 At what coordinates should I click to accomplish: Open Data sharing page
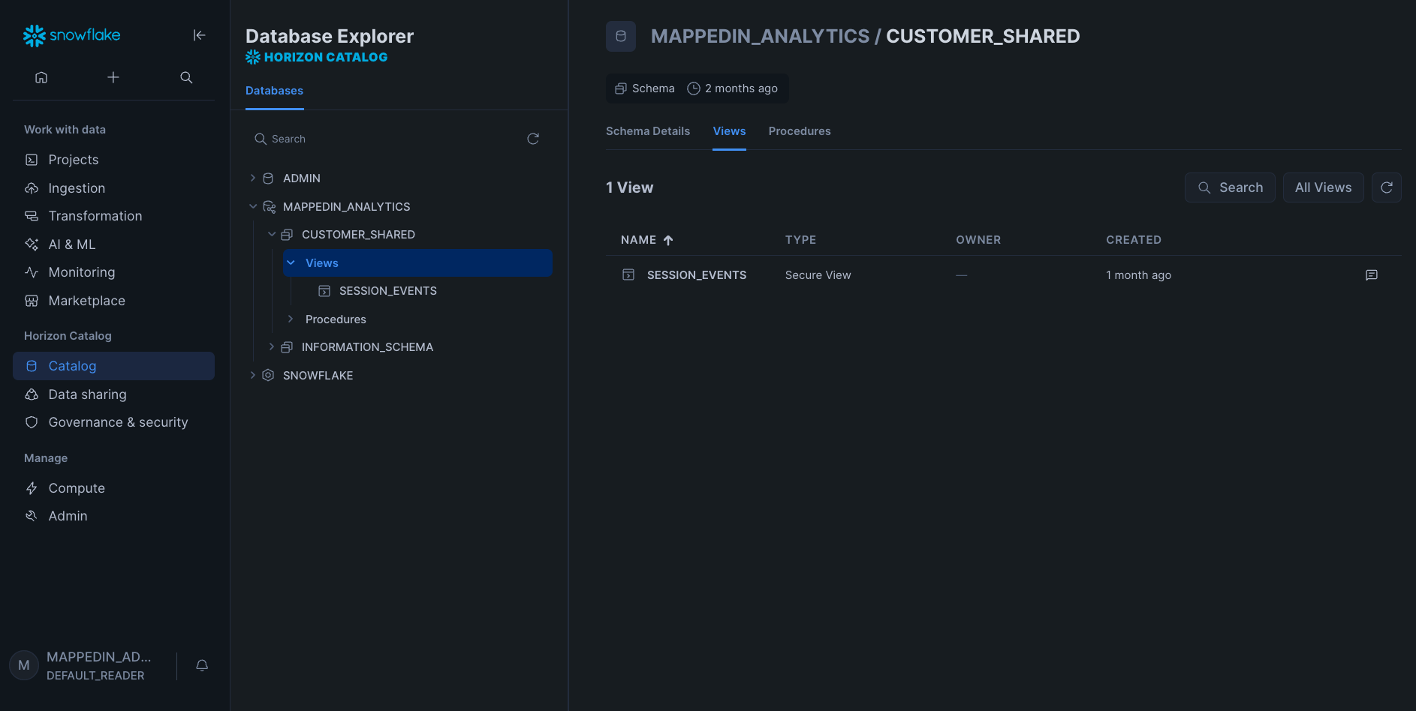[x=113, y=394]
